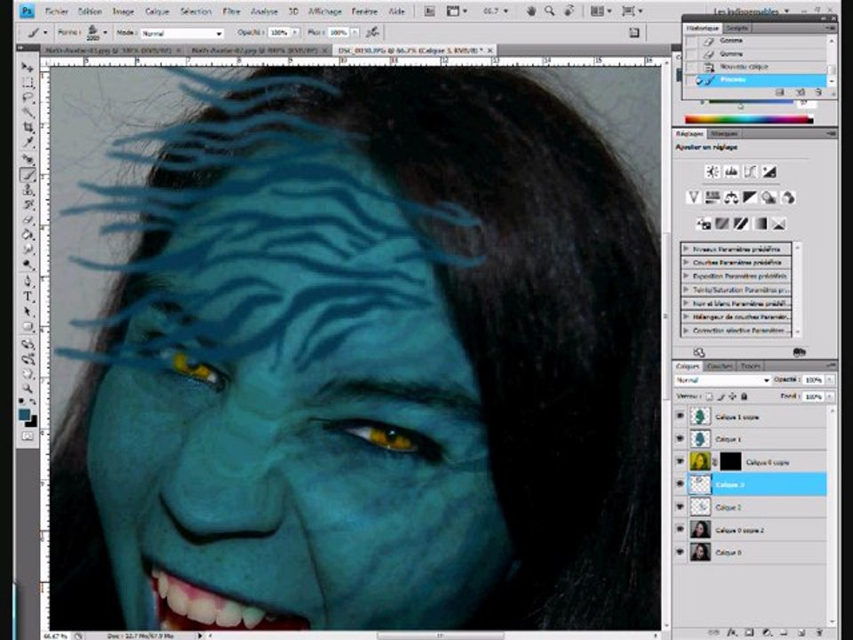This screenshot has height=640, width=853.
Task: Click the Fond fill value field
Action: click(x=814, y=396)
